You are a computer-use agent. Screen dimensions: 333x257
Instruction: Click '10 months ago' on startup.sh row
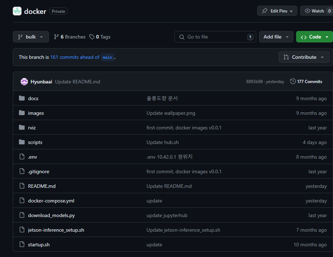point(310,245)
